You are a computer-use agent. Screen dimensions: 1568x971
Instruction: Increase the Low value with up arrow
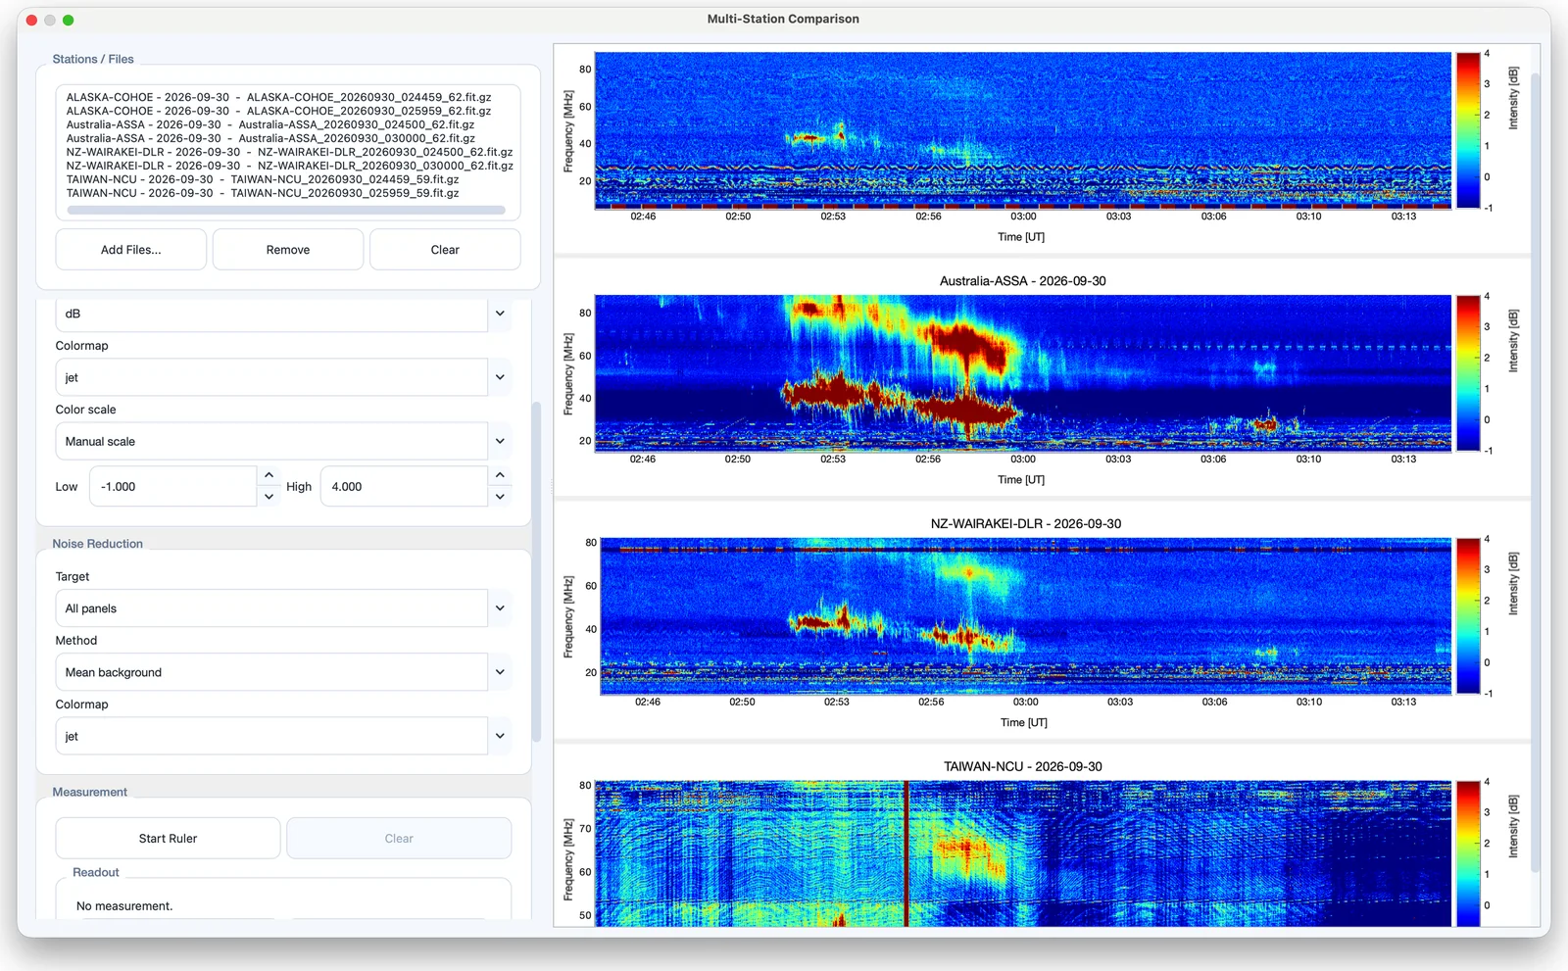coord(269,475)
